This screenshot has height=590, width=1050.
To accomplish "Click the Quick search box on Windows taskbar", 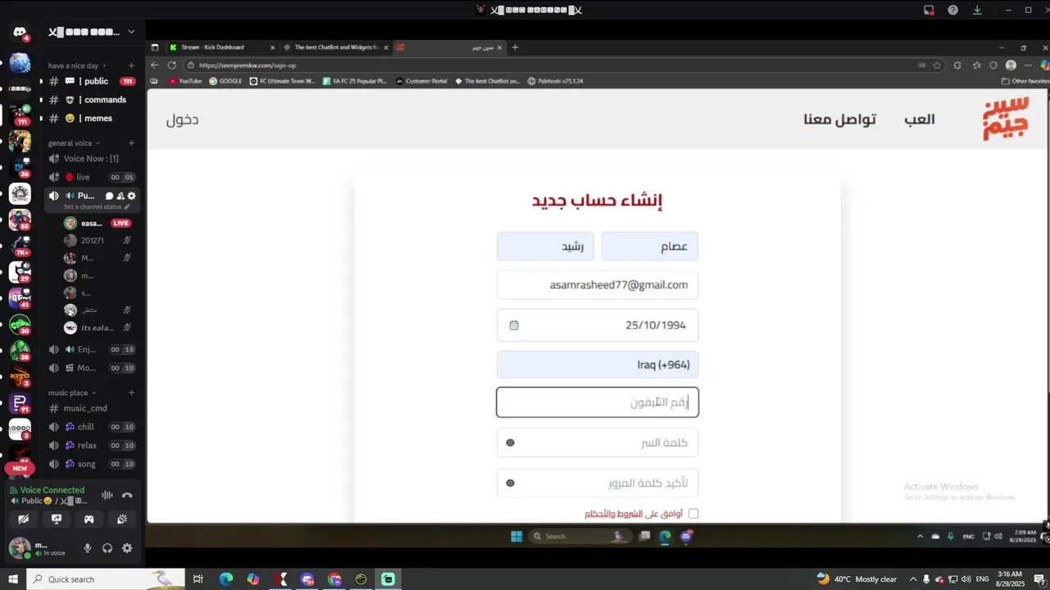I will (x=107, y=579).
